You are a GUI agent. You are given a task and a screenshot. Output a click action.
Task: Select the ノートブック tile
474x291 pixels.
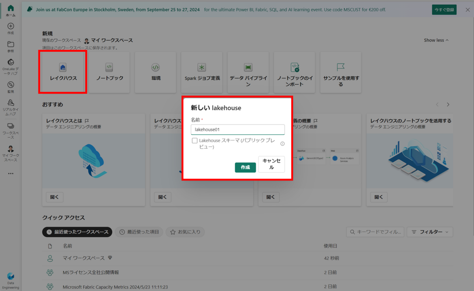[x=109, y=72]
